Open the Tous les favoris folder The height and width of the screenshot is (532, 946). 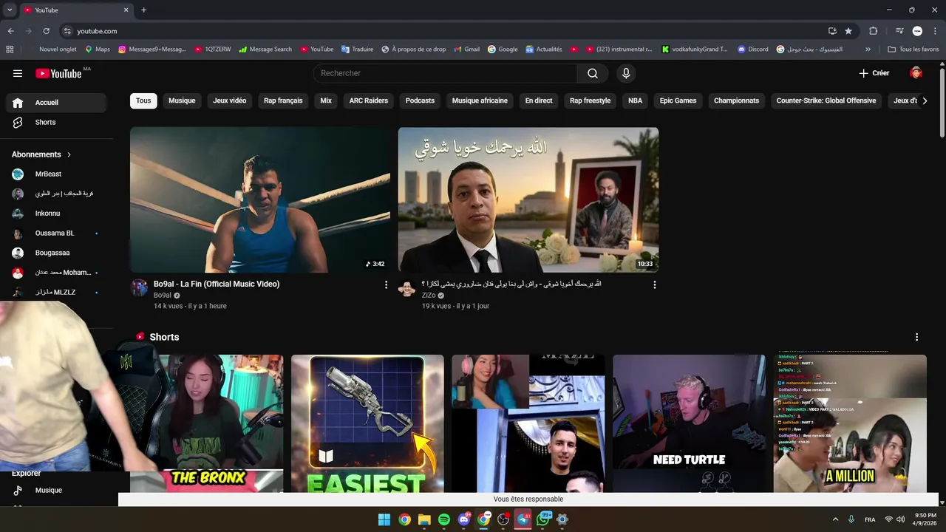[x=913, y=50]
